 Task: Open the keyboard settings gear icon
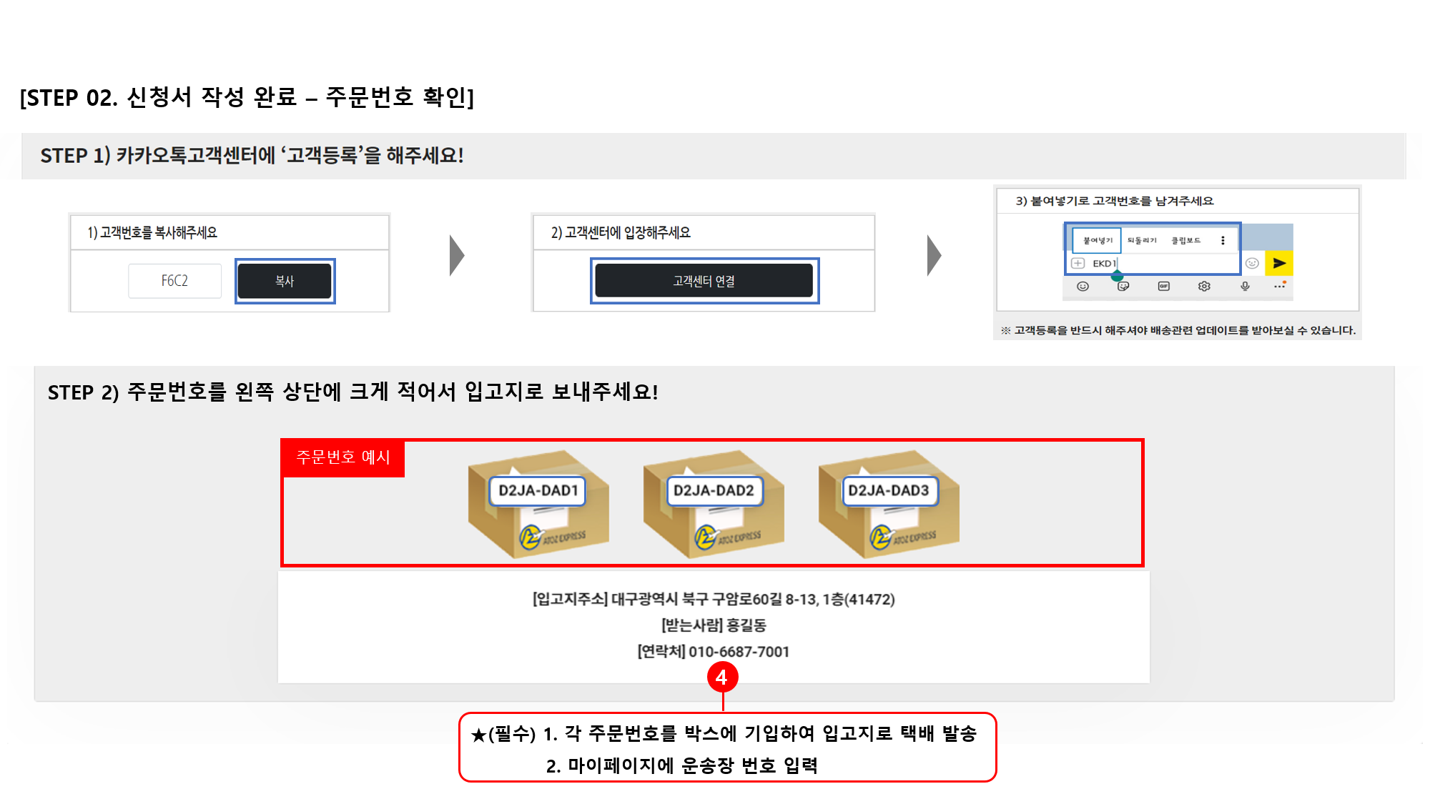(x=1204, y=286)
